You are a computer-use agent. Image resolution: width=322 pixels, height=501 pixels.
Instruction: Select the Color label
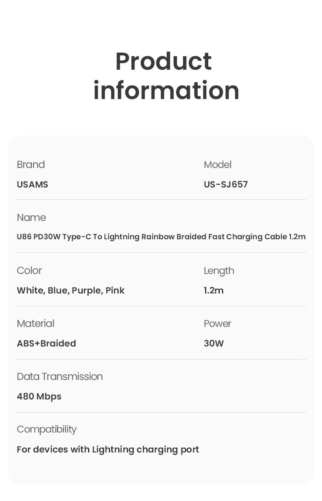point(29,271)
